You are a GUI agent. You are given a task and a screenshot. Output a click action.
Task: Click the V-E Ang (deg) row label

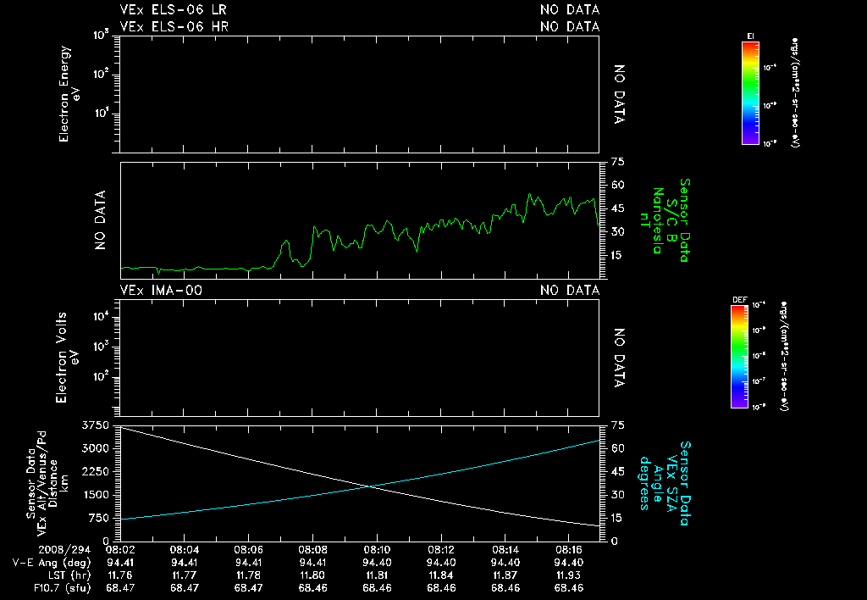tap(52, 563)
